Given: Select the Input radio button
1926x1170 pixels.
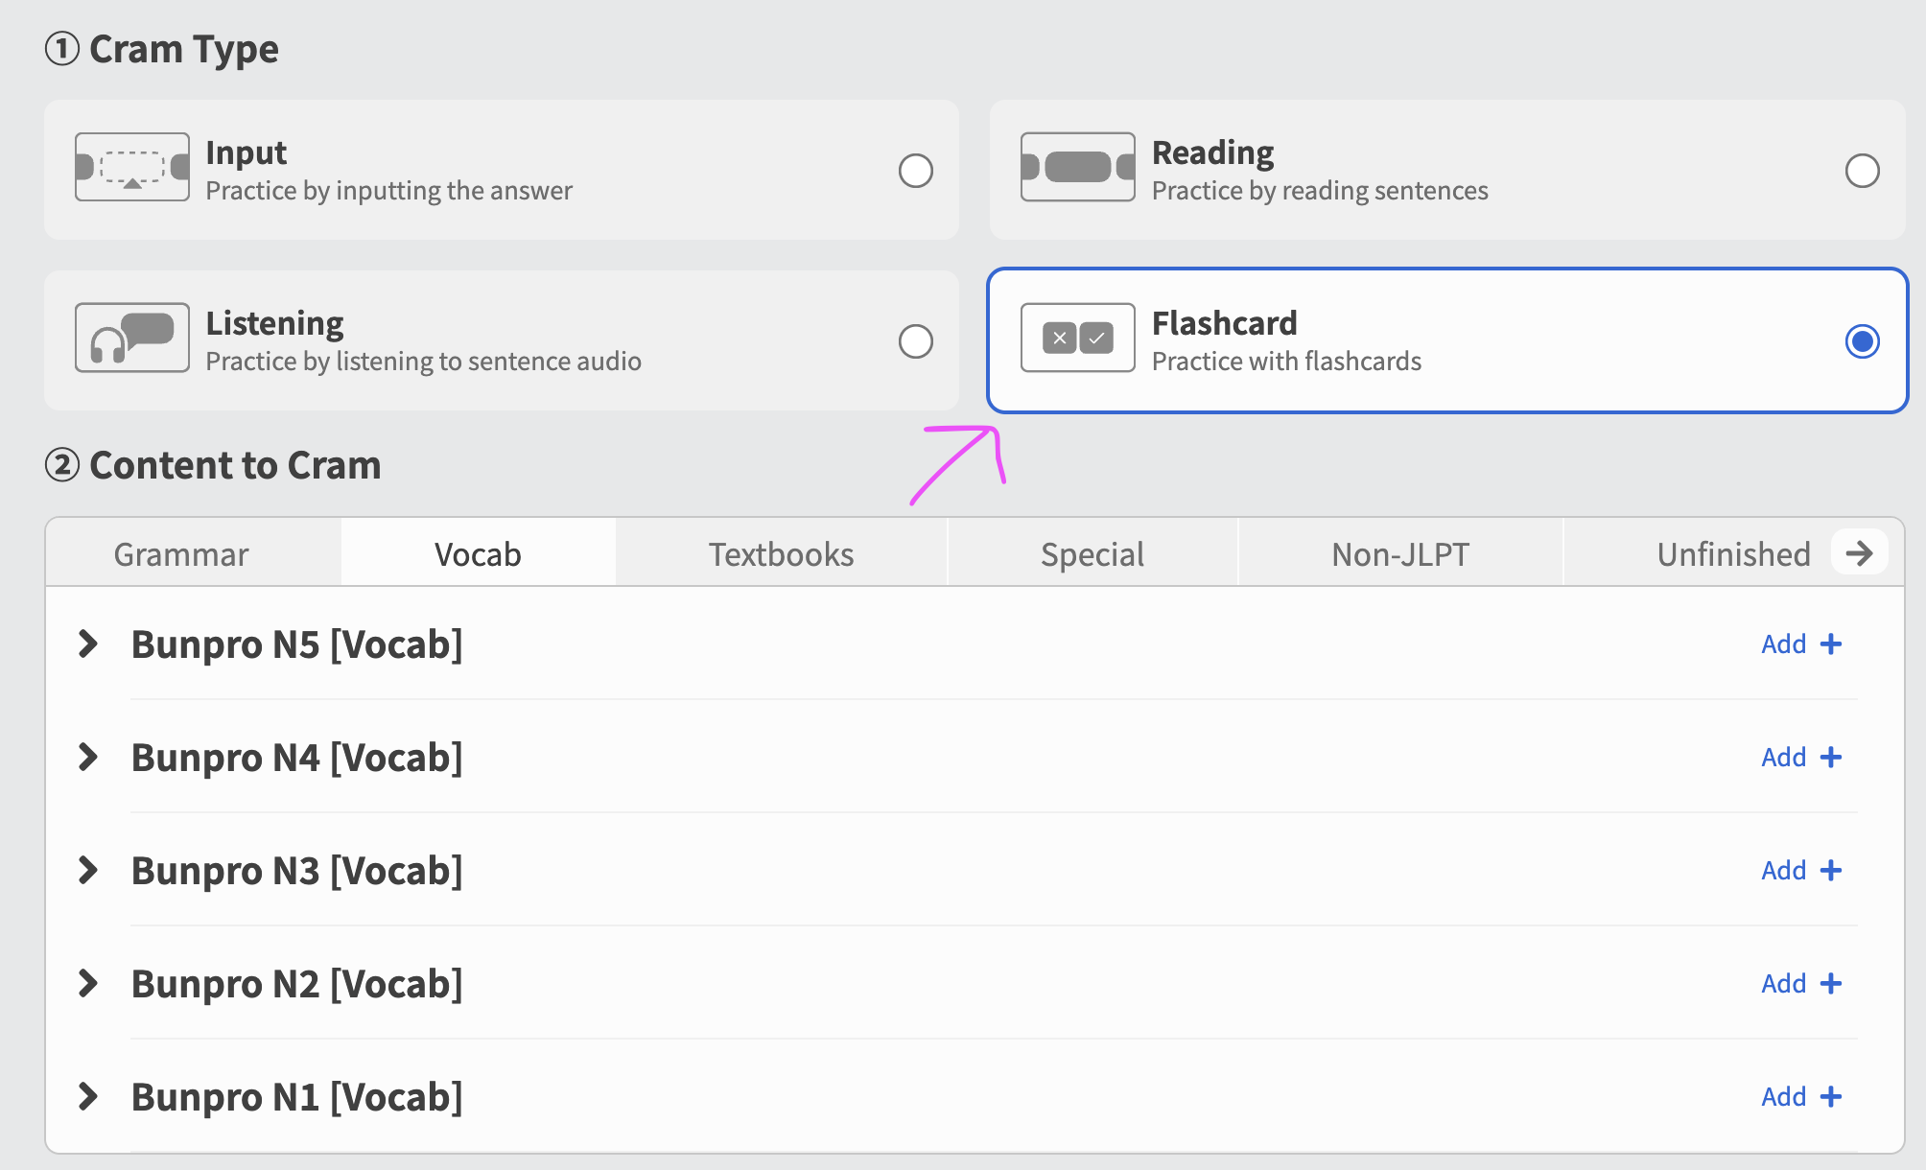Looking at the screenshot, I should point(916,171).
